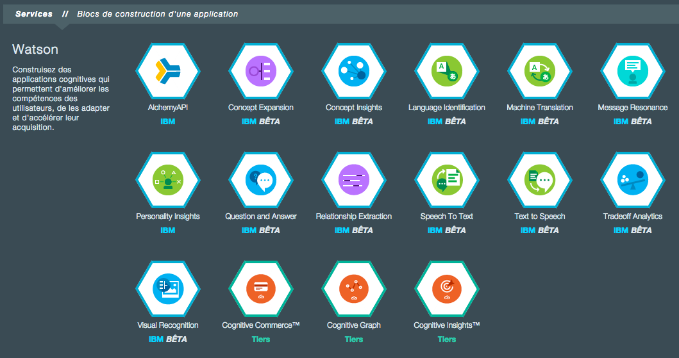Open the Visual Recognition service icon
Image resolution: width=679 pixels, height=358 pixels.
click(x=168, y=289)
